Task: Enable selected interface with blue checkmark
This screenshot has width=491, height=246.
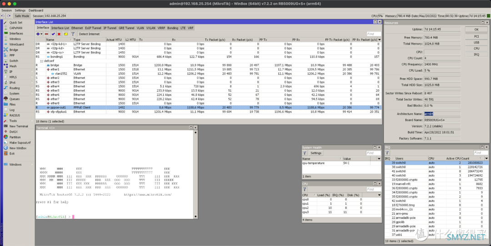Action: point(53,34)
